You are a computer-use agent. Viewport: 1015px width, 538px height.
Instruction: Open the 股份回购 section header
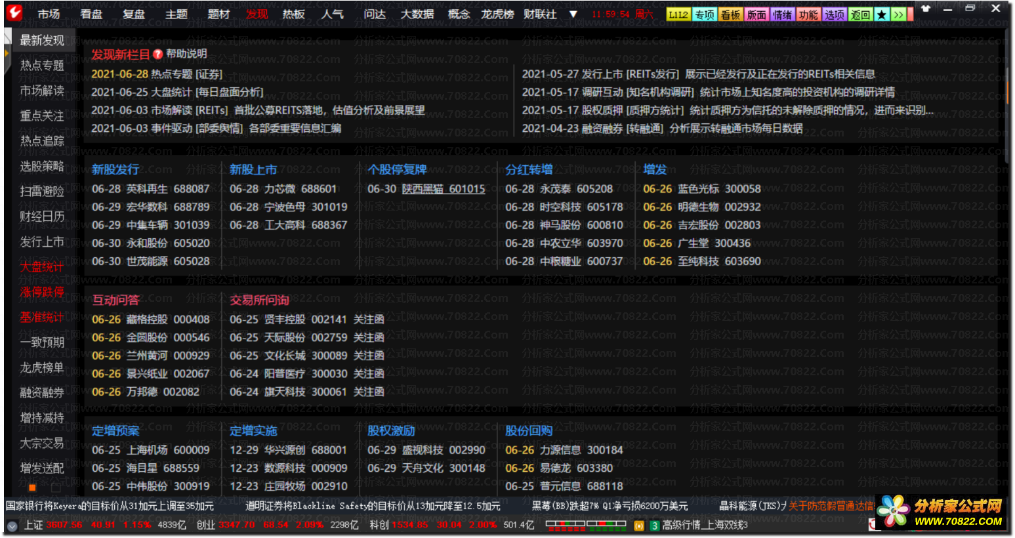(x=529, y=430)
